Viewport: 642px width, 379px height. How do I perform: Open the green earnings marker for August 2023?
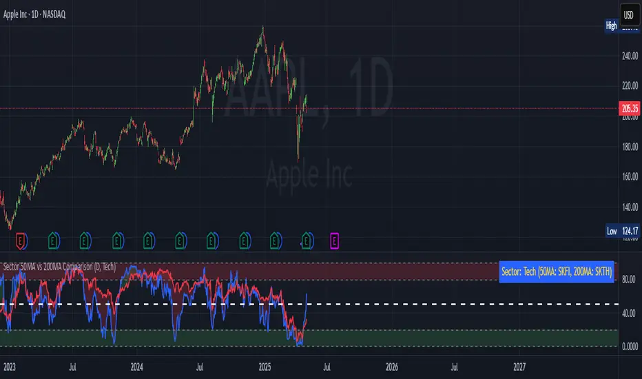click(x=84, y=241)
